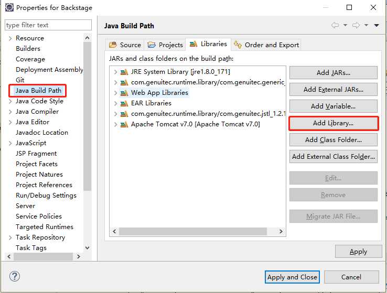Select Deployment Assembly in the sidebar
Image resolution: width=387 pixels, height=293 pixels.
49,70
